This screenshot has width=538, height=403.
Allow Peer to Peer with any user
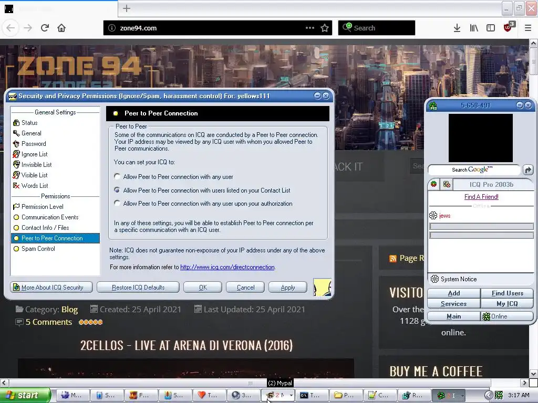coord(117,176)
